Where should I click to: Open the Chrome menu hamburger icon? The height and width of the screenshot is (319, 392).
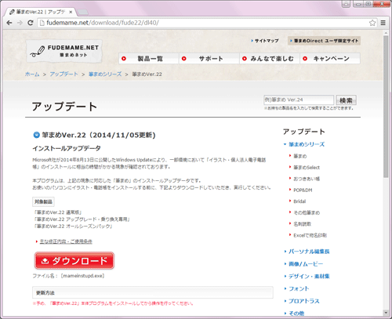pos(383,23)
